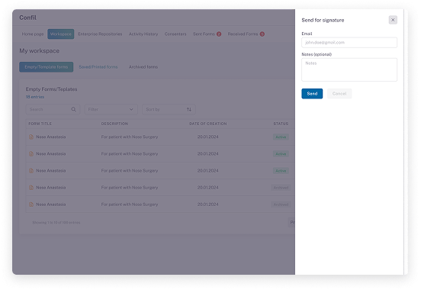421x290 pixels.
Task: Focus the Email input field
Action: click(349, 43)
